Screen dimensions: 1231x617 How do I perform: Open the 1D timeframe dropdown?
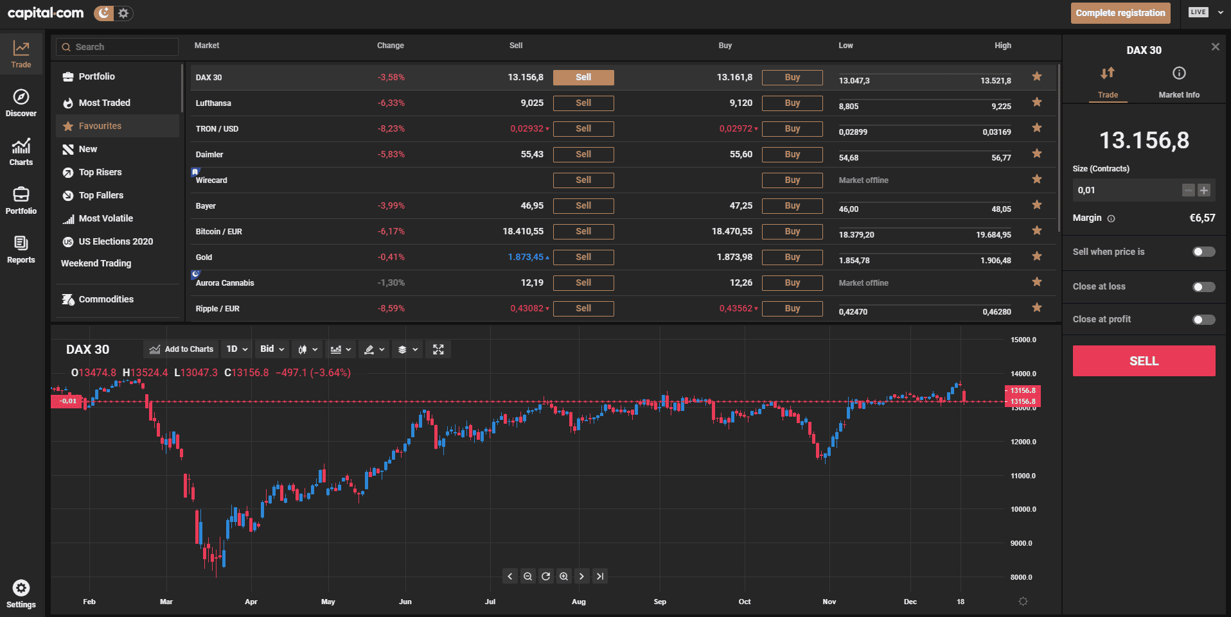(x=237, y=349)
